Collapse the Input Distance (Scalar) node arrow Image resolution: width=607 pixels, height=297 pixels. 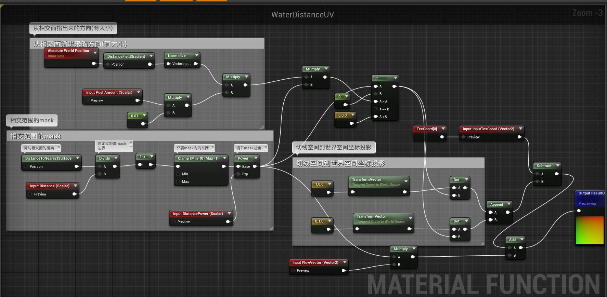pos(75,186)
